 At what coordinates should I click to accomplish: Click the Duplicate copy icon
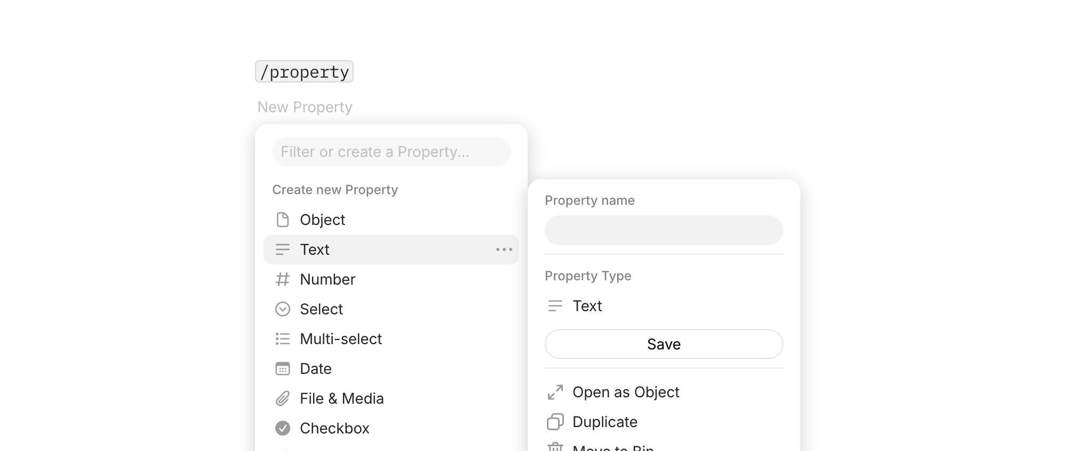pos(555,422)
